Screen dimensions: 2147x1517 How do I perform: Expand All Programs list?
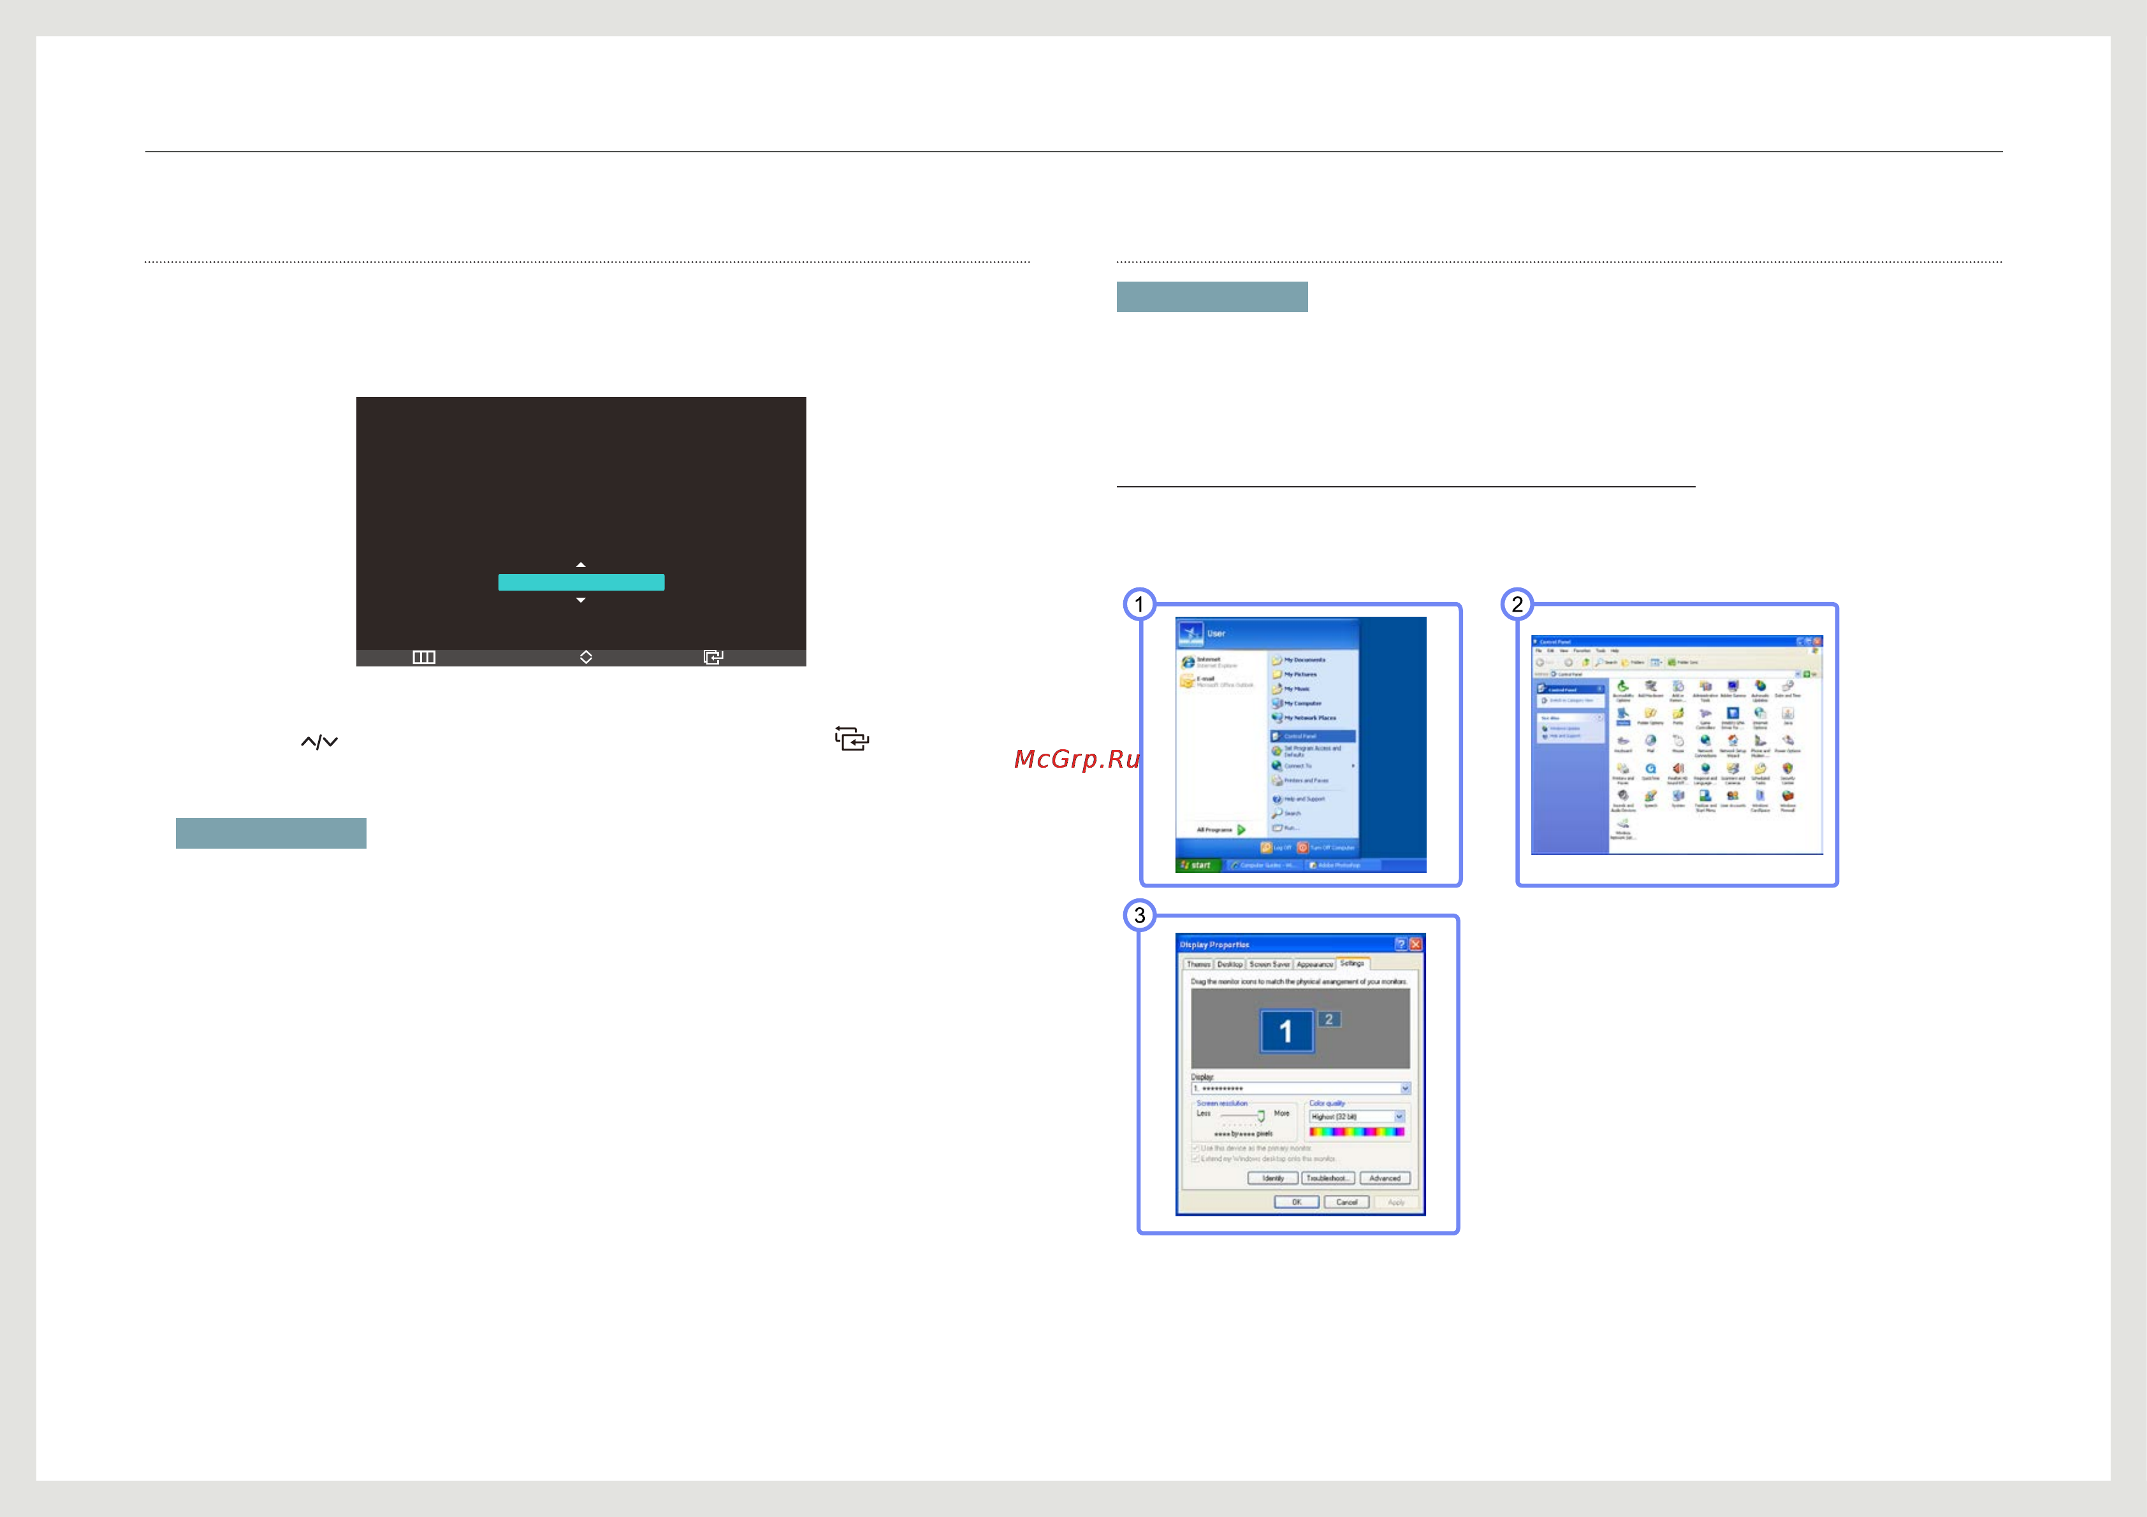1221,830
